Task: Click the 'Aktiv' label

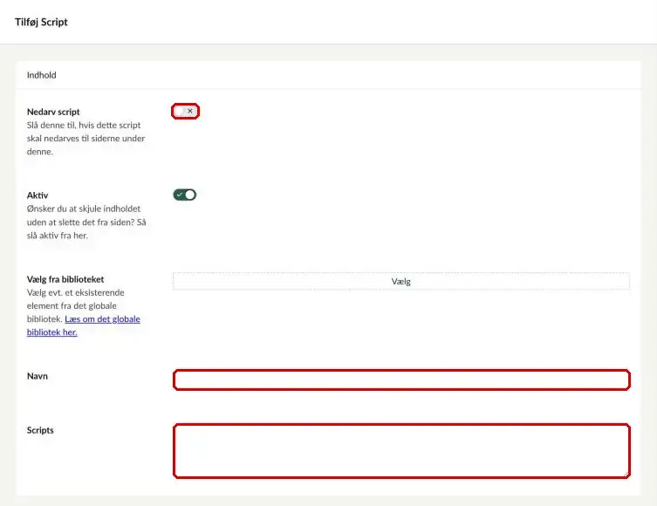Action: 38,195
